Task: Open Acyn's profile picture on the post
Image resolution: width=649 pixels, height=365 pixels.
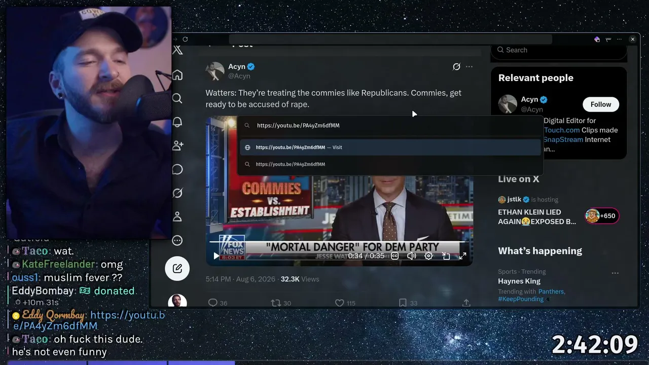Action: tap(215, 71)
